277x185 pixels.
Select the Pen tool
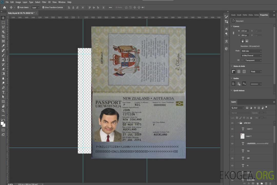3,88
